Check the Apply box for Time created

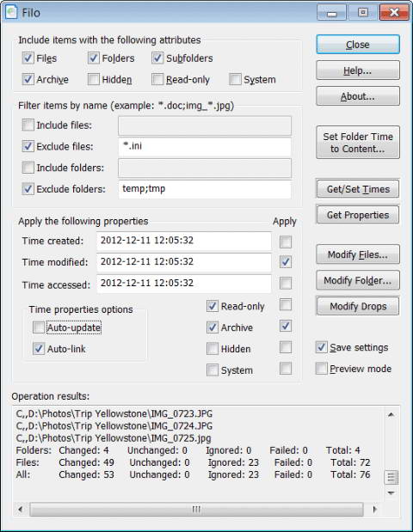[x=286, y=242]
